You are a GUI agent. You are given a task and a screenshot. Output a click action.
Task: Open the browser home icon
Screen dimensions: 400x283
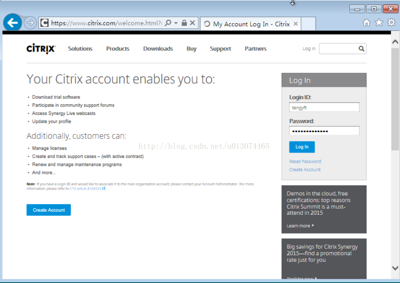coord(367,23)
